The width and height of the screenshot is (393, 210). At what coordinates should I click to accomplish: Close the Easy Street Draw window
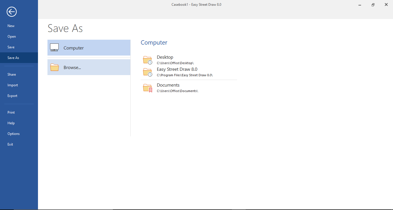click(386, 5)
